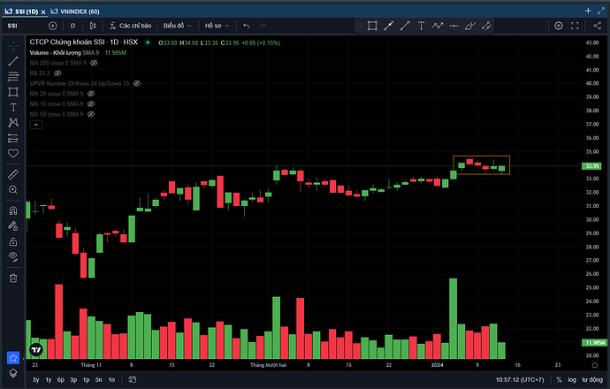Select the crosshair cursor tool
The image size is (610, 389).
click(13, 46)
